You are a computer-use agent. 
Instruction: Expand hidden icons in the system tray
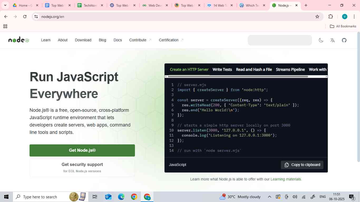269,196
